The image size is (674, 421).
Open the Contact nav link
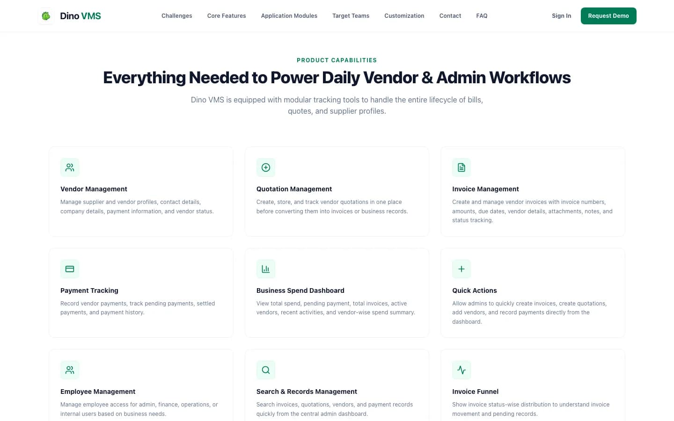(x=450, y=16)
